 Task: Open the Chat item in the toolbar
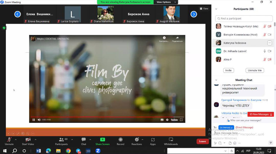coord(84,141)
